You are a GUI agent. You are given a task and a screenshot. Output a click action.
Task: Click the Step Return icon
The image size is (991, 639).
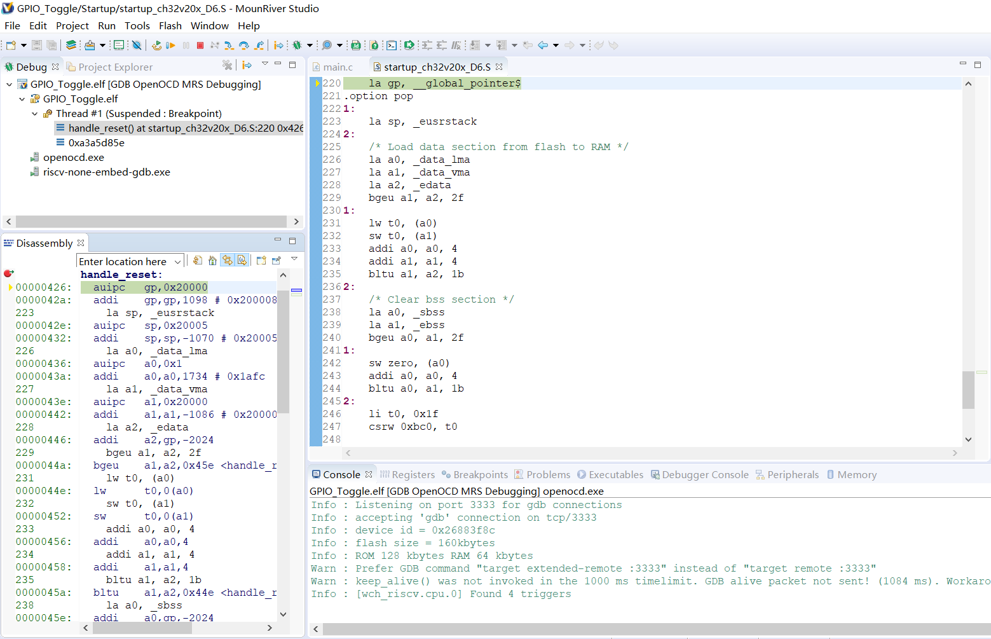tap(259, 45)
